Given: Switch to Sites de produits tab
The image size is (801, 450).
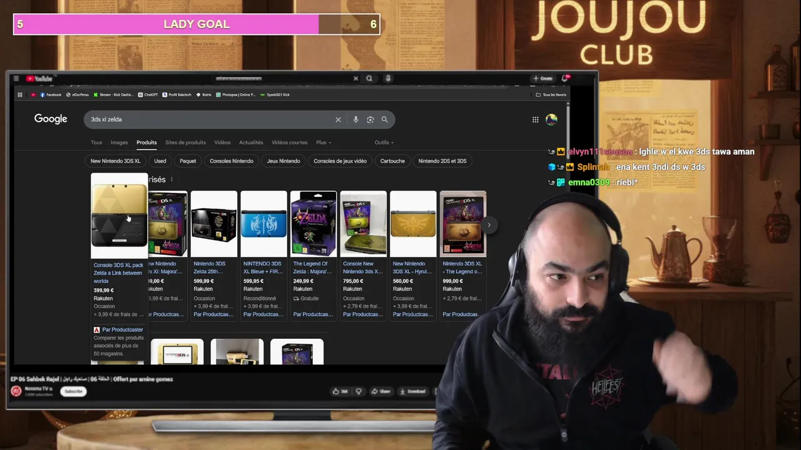Looking at the screenshot, I should pos(185,142).
